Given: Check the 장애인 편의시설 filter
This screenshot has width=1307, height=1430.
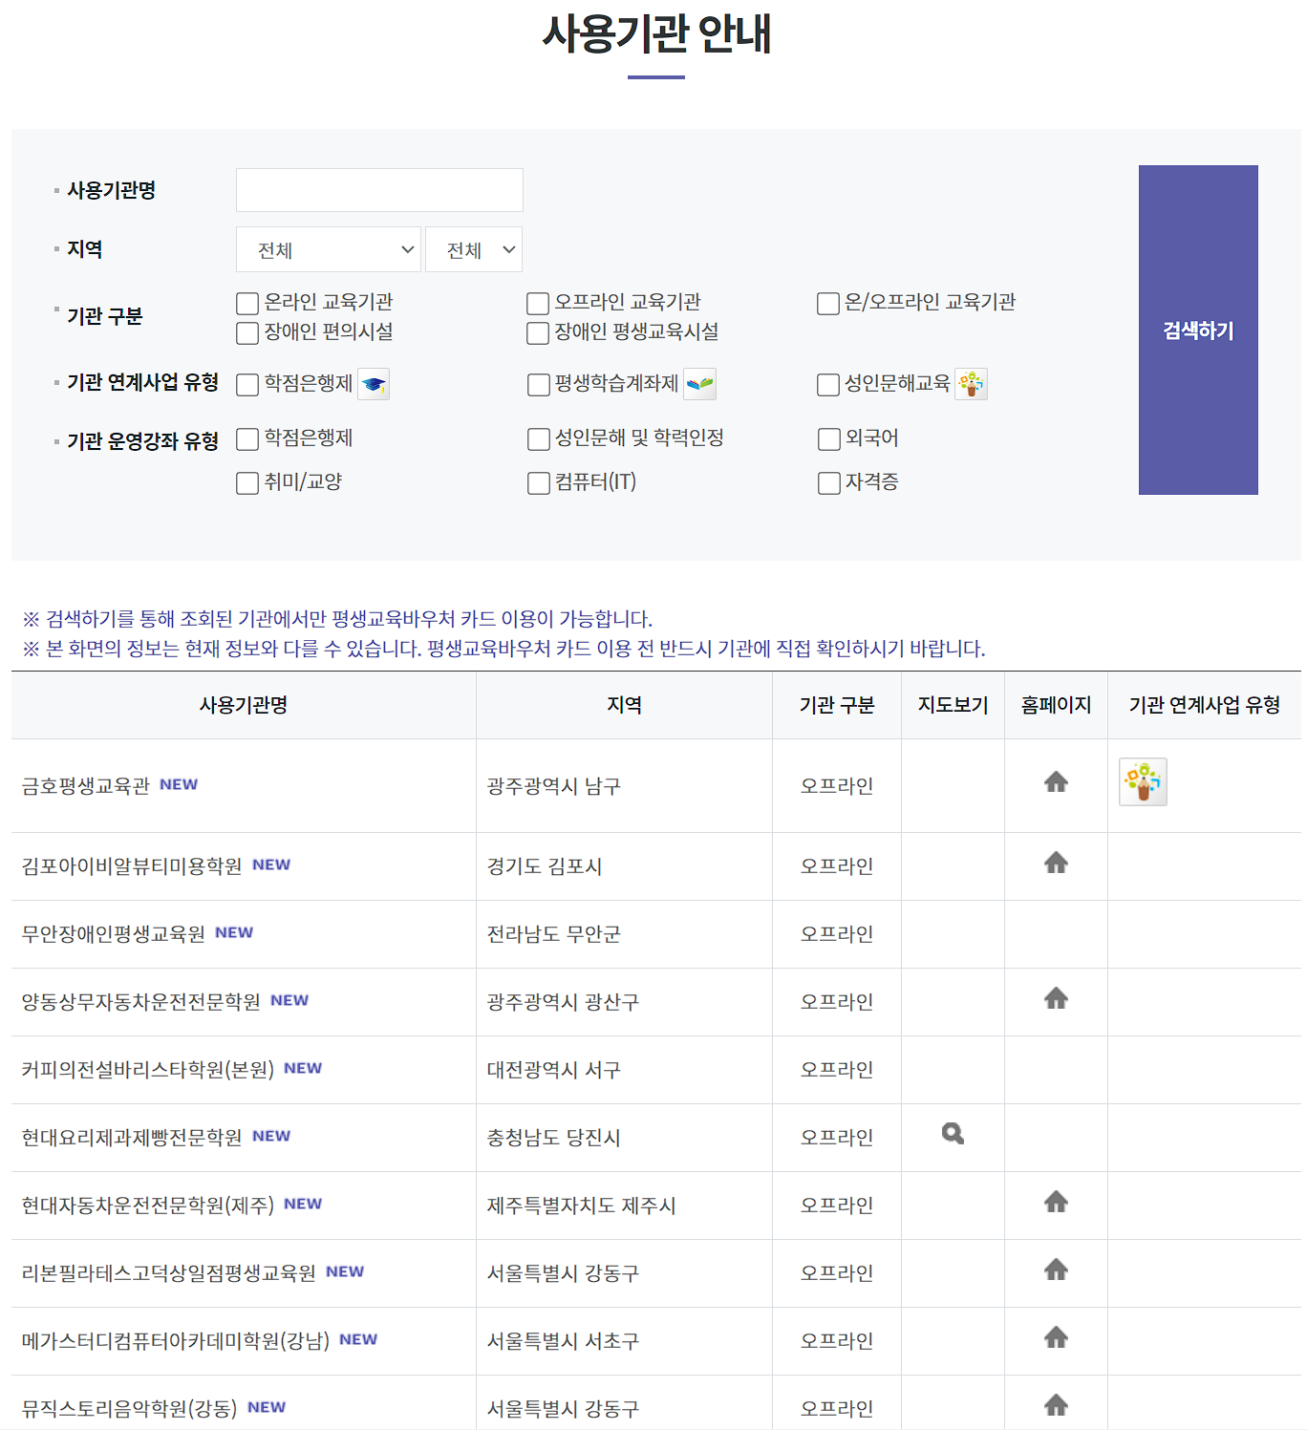Looking at the screenshot, I should (x=246, y=333).
